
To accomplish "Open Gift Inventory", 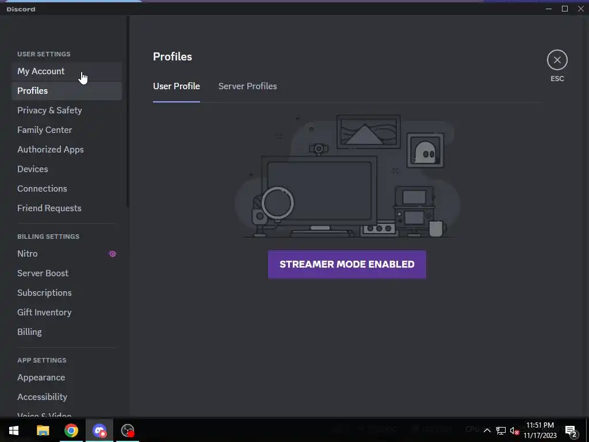I will (x=67, y=313).
